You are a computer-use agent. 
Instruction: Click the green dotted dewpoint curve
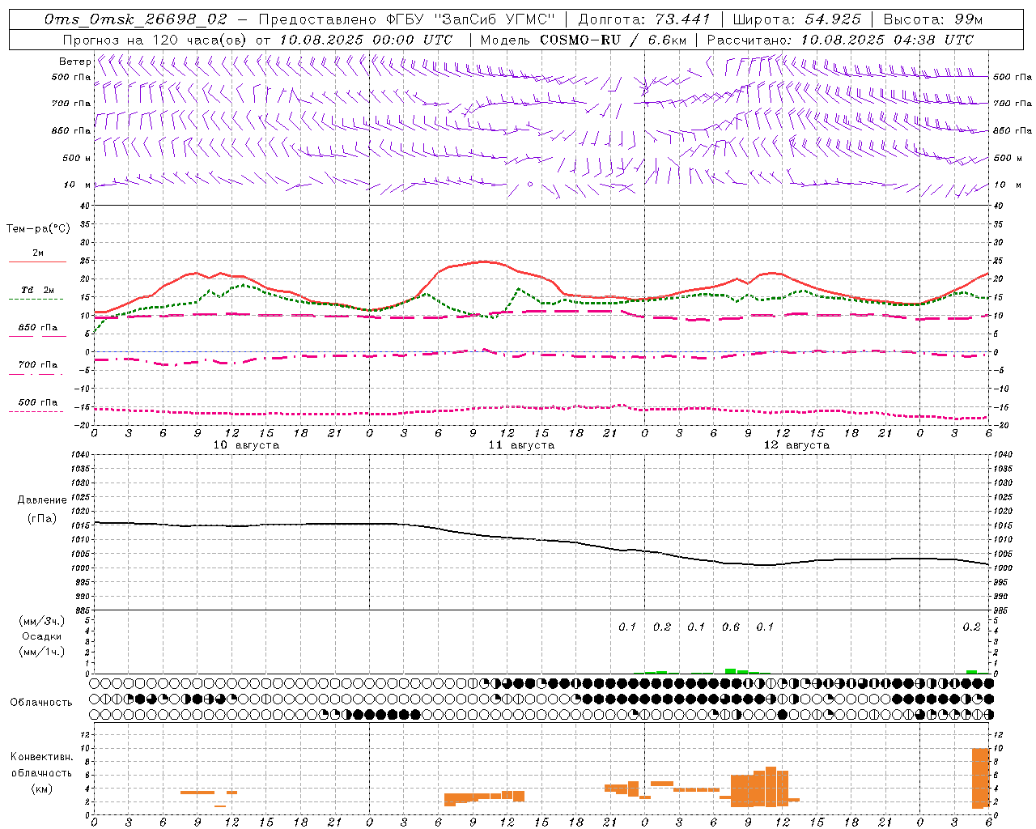coord(541,303)
